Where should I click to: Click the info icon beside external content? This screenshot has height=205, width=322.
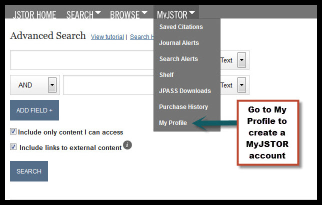[x=127, y=145]
